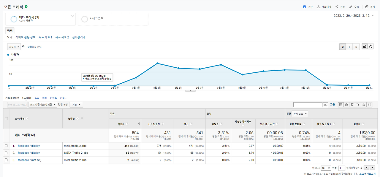The width and height of the screenshot is (380, 177).
Task: Switch to 목표 세트 2 tab
Action: pos(62,37)
